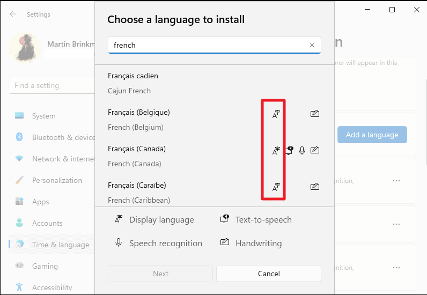
Task: Click the Network wifi icon in sidebar
Action: (x=19, y=158)
